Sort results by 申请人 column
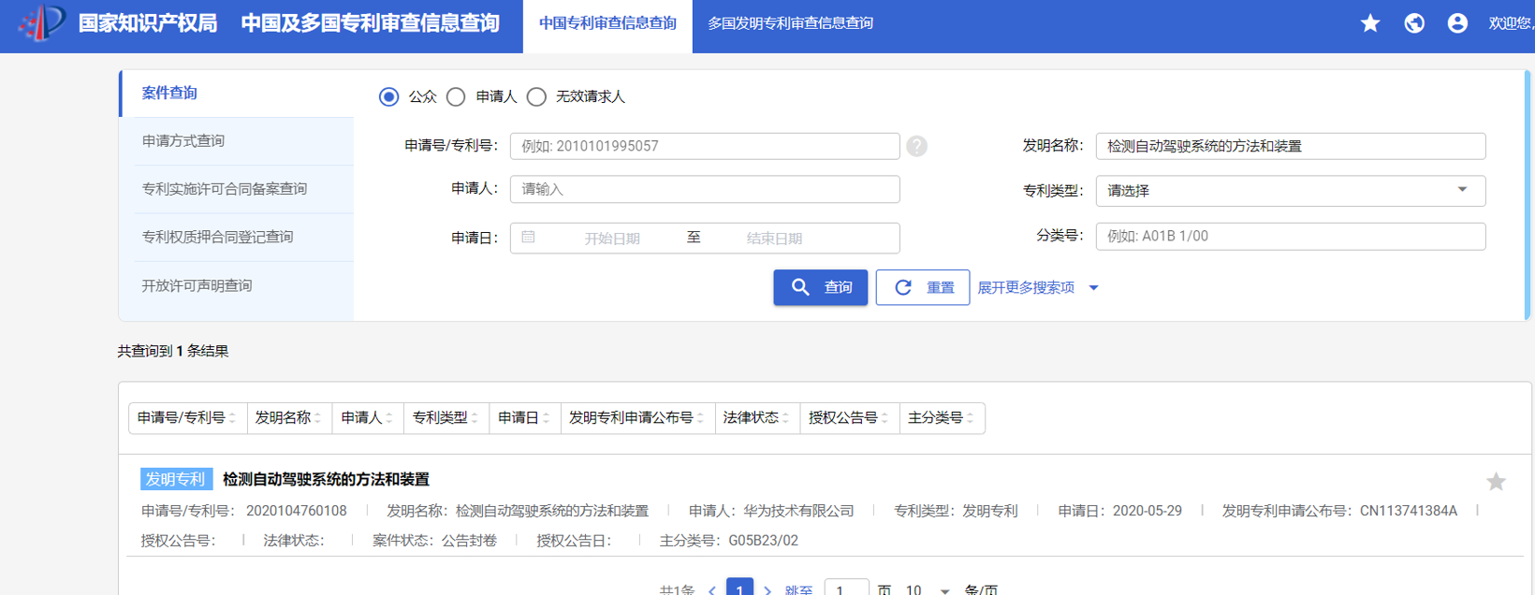1535x595 pixels. pos(368,418)
